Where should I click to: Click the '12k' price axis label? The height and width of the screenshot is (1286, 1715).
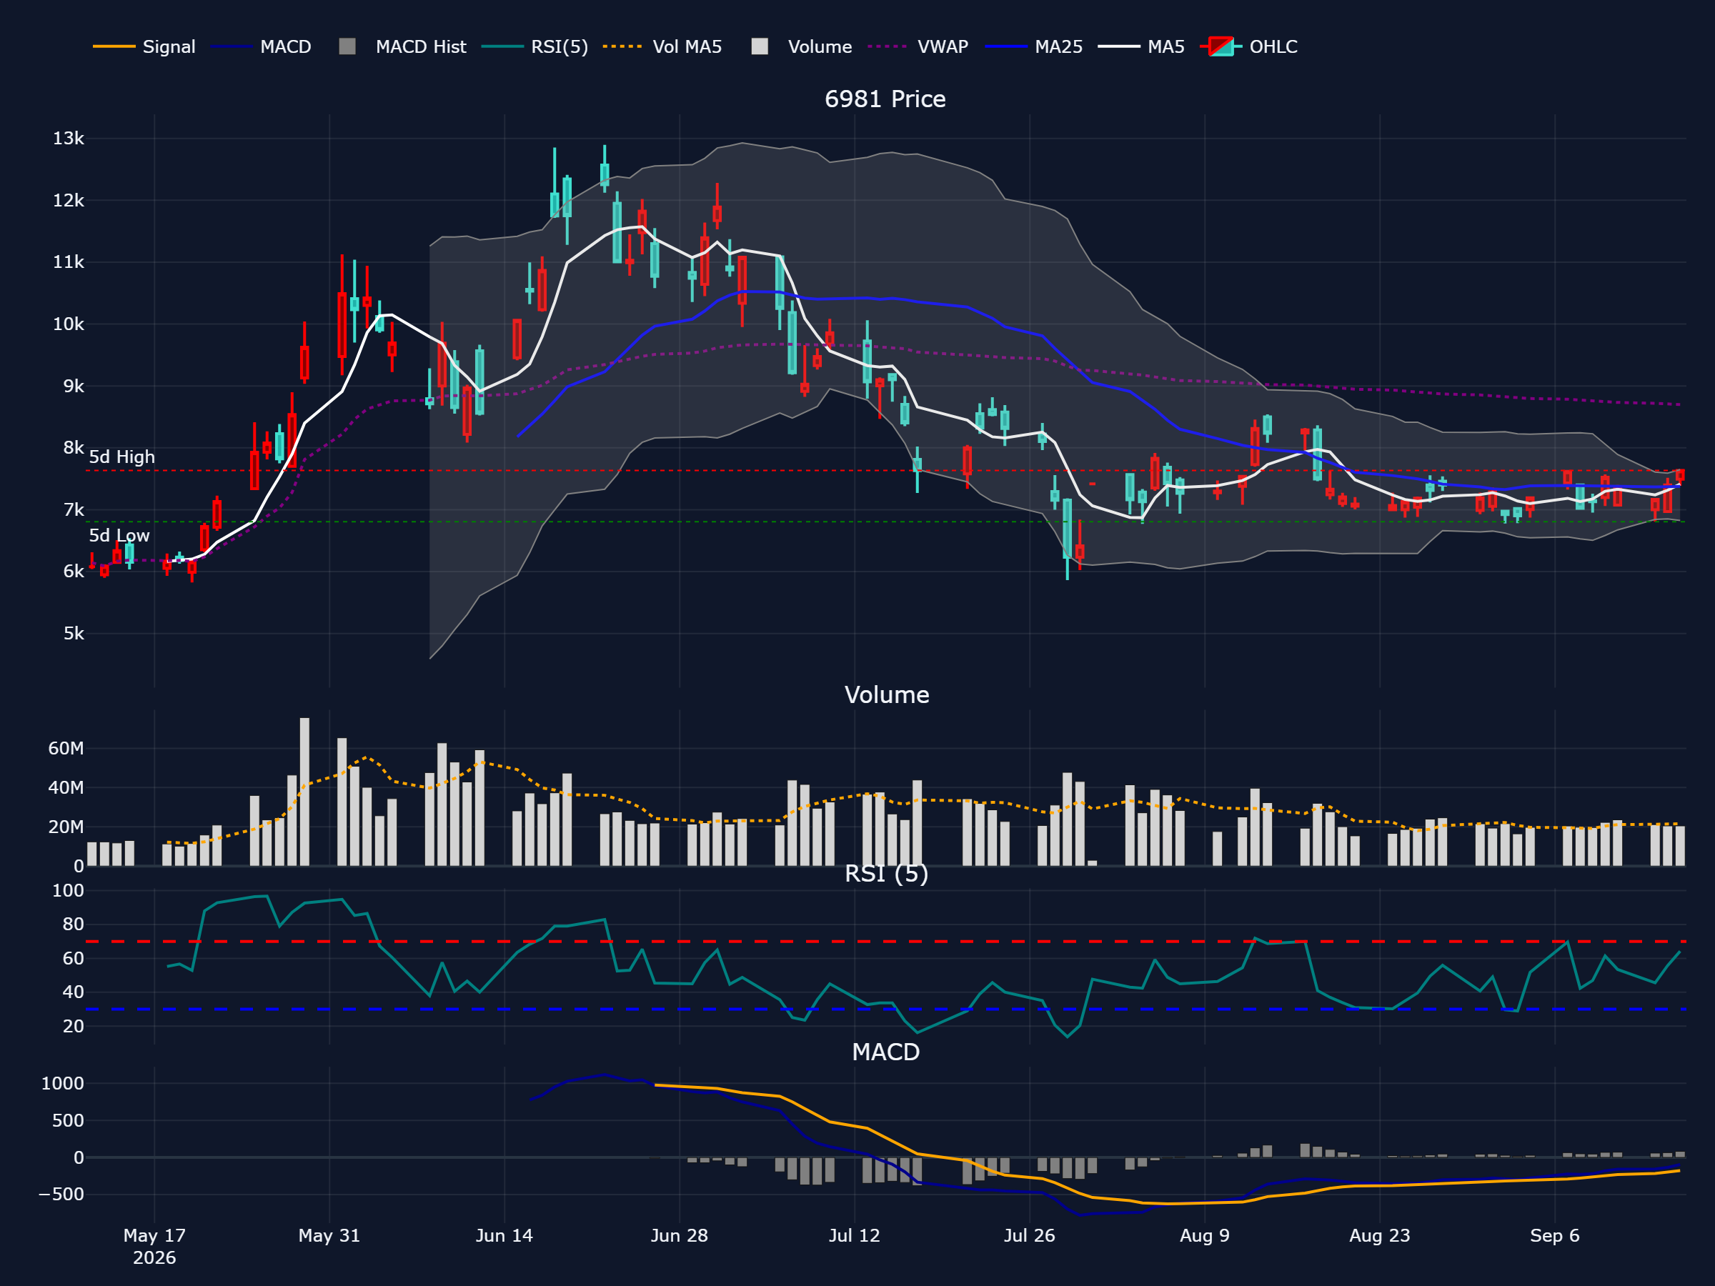tap(68, 201)
